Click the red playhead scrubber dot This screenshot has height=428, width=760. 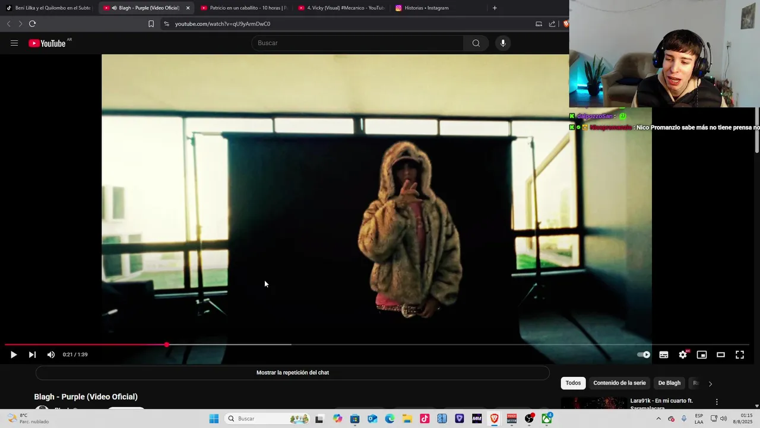pos(167,344)
